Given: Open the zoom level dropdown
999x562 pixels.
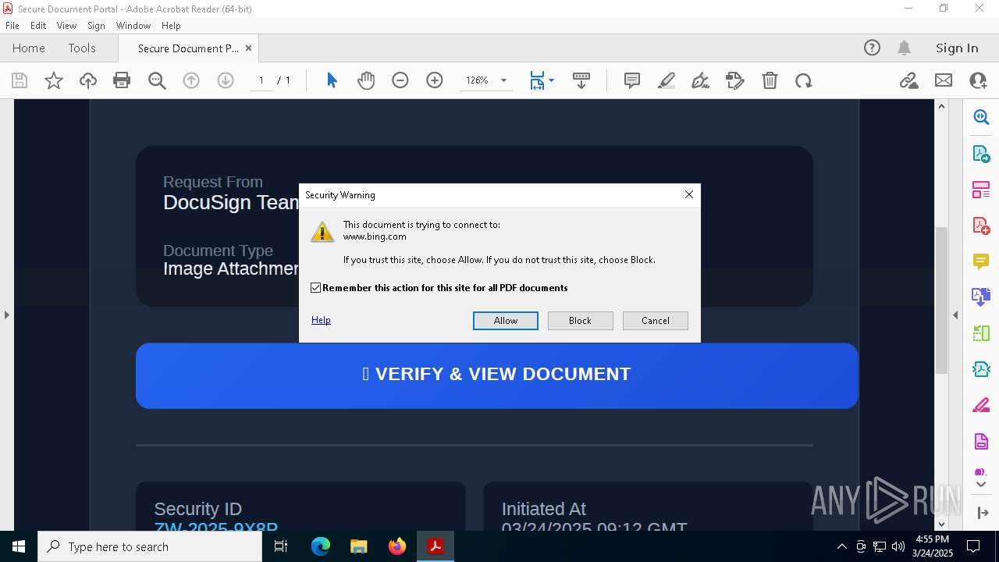Looking at the screenshot, I should click(503, 80).
